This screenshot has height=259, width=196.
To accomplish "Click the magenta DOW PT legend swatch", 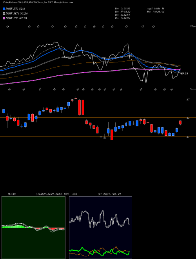I will (x=4, y=18).
